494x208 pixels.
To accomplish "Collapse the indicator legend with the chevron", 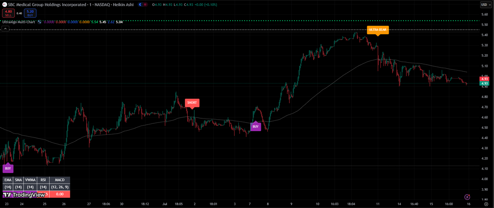I will [5, 29].
